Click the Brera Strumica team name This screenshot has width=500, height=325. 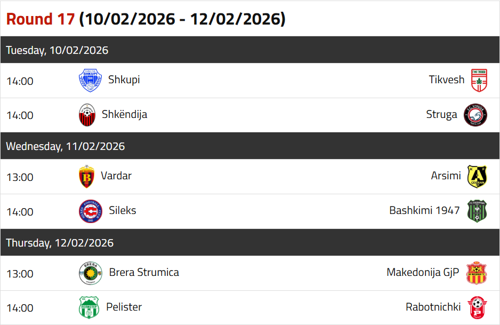pyautogui.click(x=144, y=272)
